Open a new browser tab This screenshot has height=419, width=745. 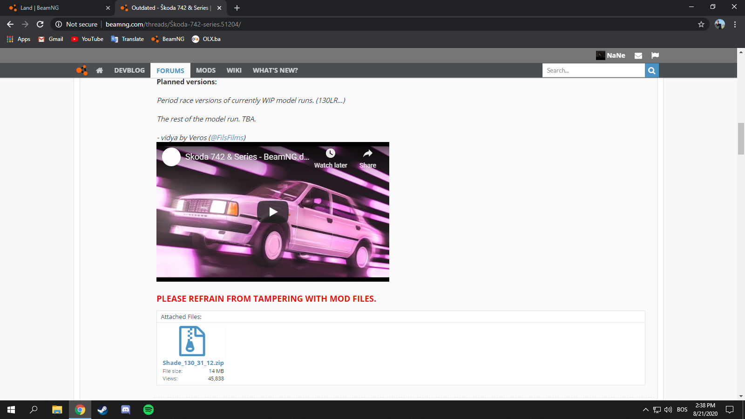[237, 8]
